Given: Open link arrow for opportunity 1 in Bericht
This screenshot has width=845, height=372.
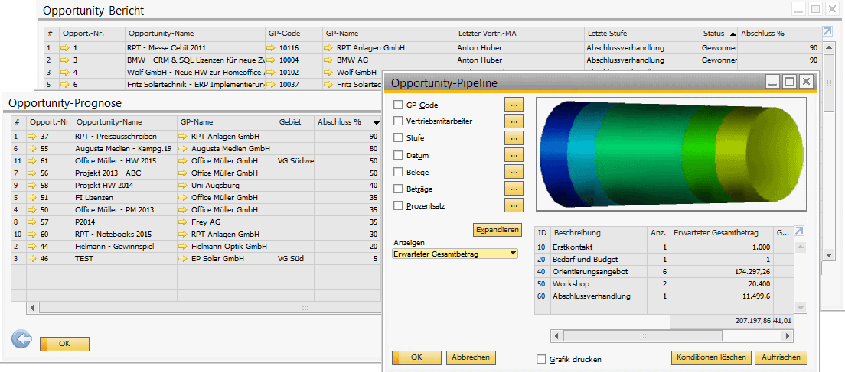Looking at the screenshot, I should 66,47.
